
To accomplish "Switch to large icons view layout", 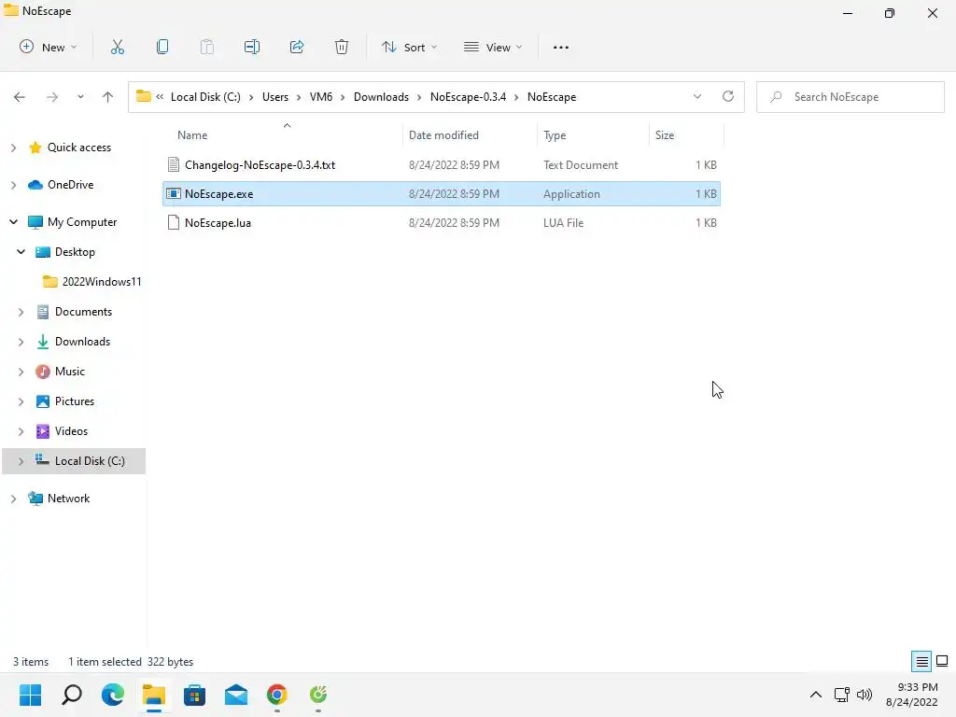I will coord(942,662).
